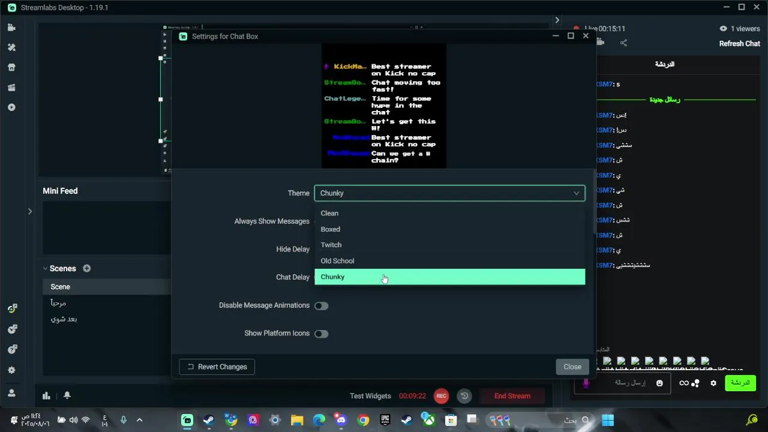
Task: Open the notifications bell icon
Action: coord(67,395)
